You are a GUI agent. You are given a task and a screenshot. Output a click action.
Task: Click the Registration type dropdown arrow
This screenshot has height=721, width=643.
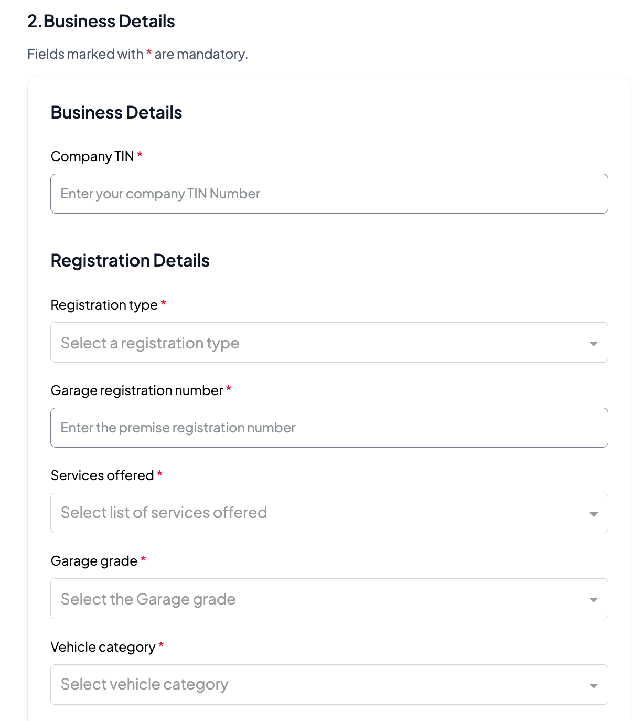(x=593, y=344)
